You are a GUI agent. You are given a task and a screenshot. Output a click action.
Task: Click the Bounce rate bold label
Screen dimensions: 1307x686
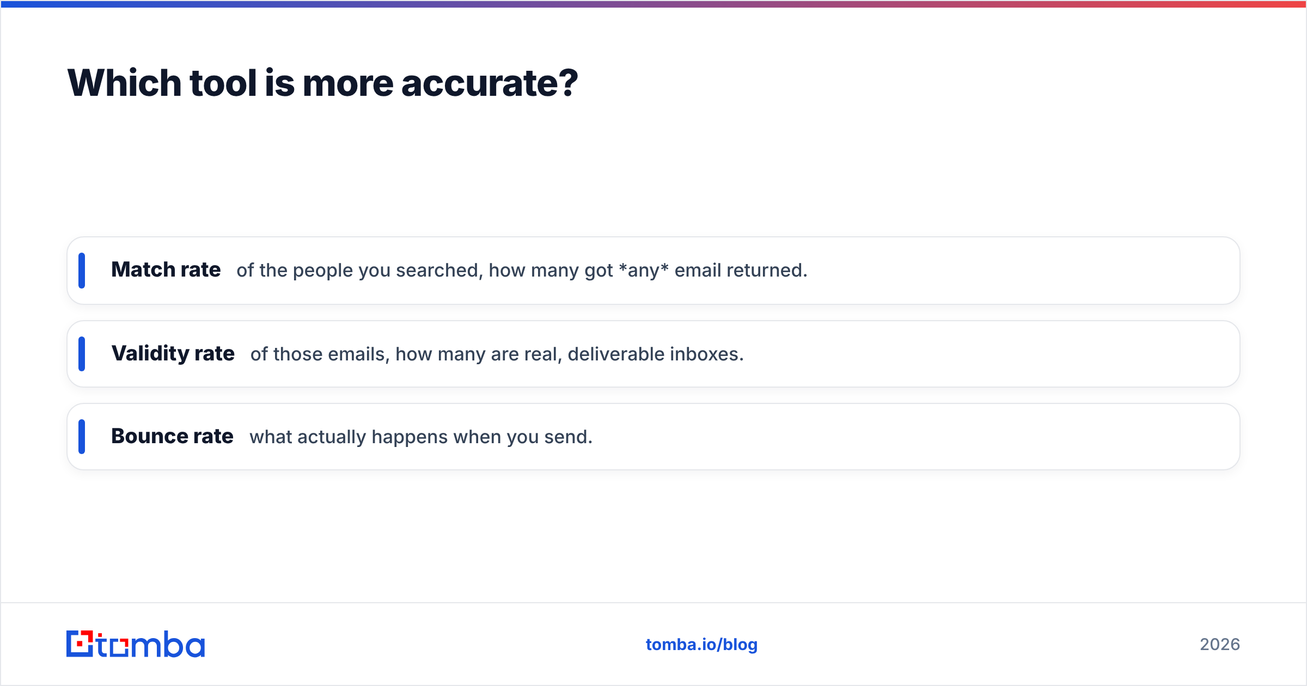point(172,437)
